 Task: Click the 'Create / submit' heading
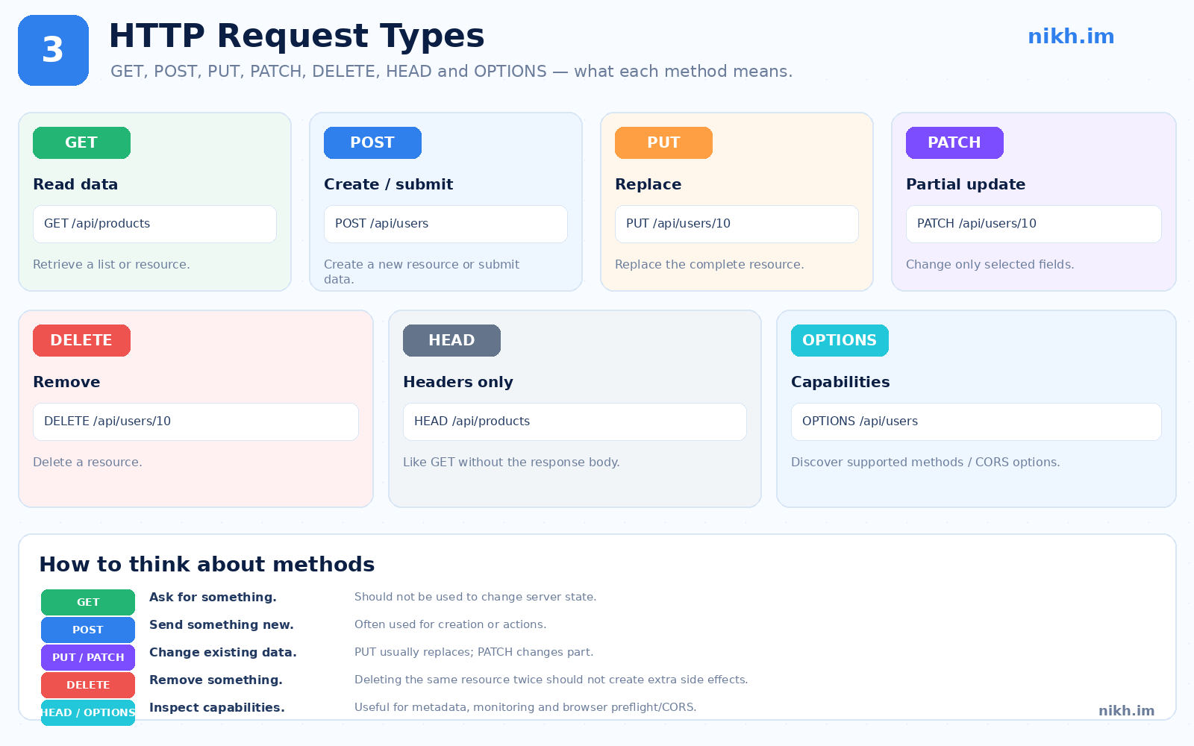pyautogui.click(x=388, y=184)
